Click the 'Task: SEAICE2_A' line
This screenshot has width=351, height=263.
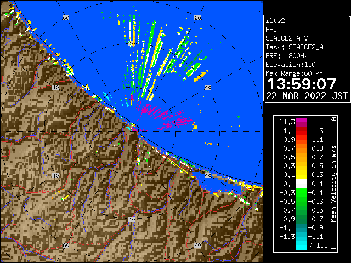click(295, 47)
